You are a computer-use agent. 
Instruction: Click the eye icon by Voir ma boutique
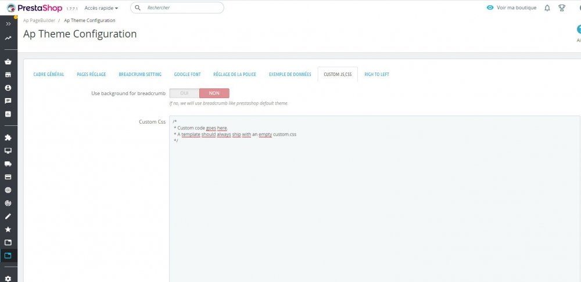point(490,8)
